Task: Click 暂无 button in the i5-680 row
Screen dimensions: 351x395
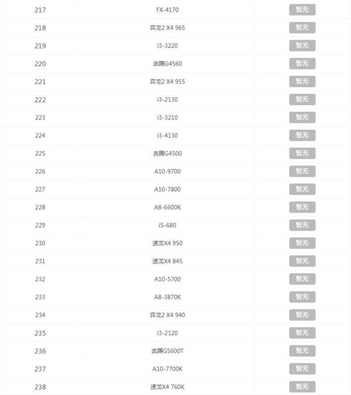Action: [302, 225]
